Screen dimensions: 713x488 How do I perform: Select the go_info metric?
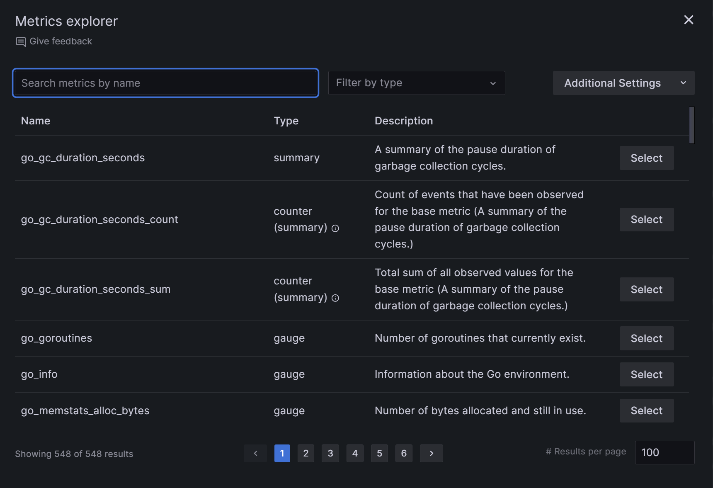pyautogui.click(x=646, y=374)
